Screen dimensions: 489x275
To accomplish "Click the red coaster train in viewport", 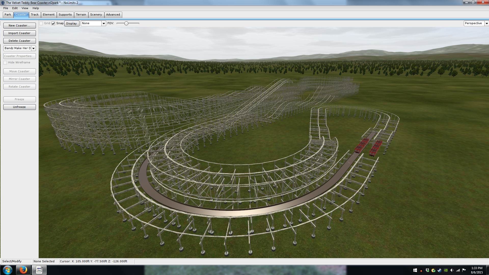I will tap(362, 146).
